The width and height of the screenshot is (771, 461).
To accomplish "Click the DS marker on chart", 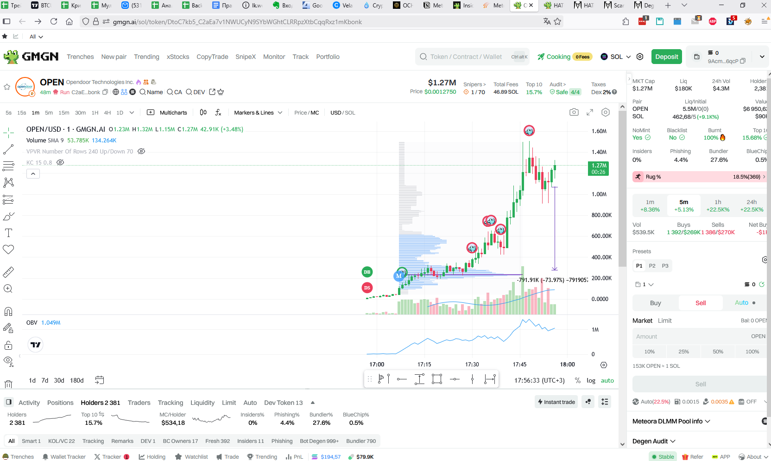I will 367,288.
